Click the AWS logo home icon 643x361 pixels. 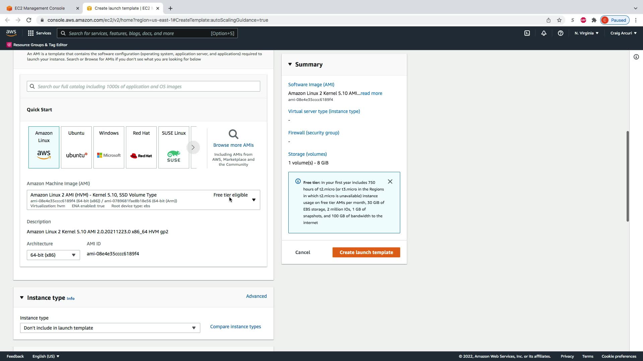click(11, 33)
